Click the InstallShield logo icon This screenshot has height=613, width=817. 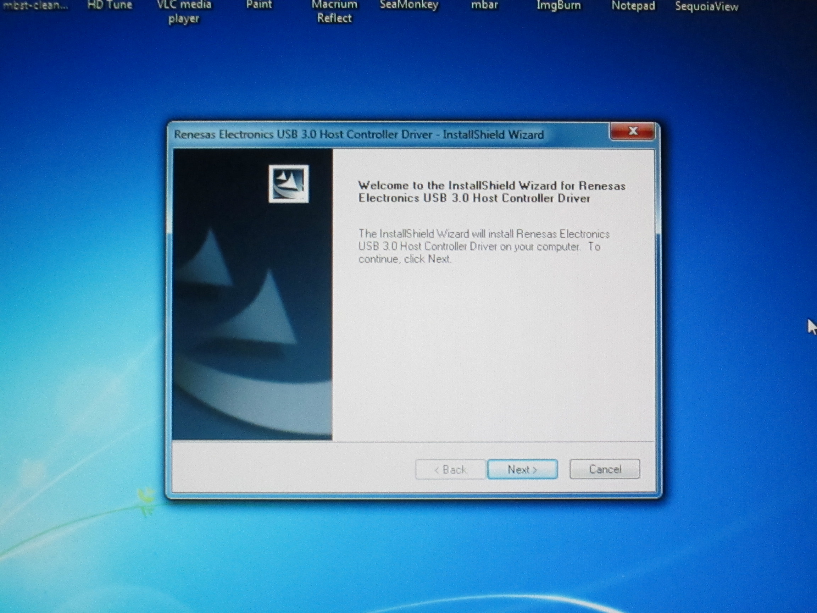[x=288, y=184]
